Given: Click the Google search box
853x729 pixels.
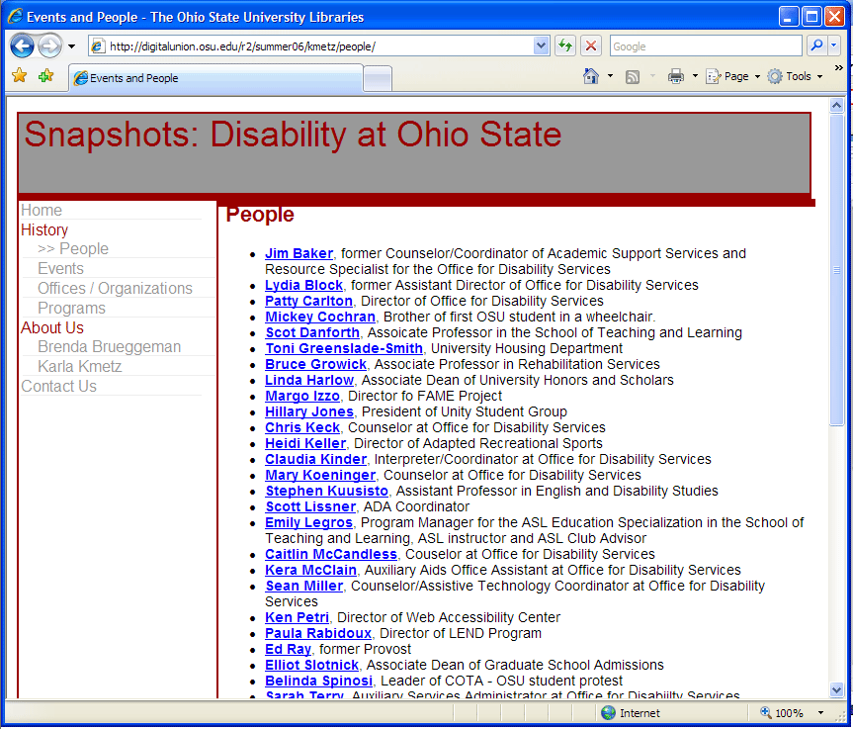Looking at the screenshot, I should pyautogui.click(x=706, y=46).
